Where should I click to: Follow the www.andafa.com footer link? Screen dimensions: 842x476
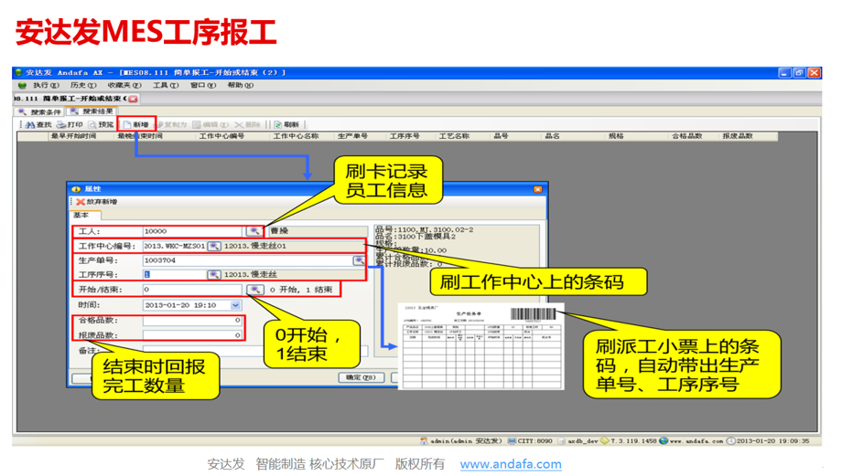[511, 464]
